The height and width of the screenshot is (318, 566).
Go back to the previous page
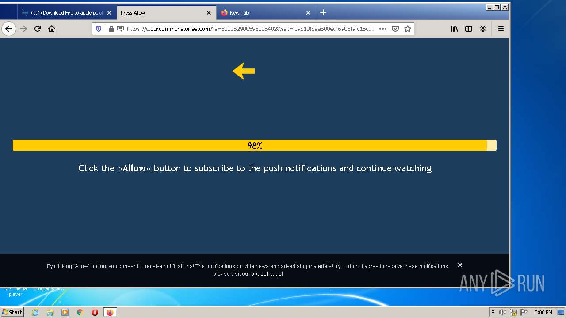[9, 29]
